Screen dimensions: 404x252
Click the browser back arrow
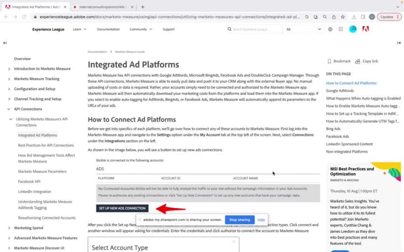(x=6, y=17)
